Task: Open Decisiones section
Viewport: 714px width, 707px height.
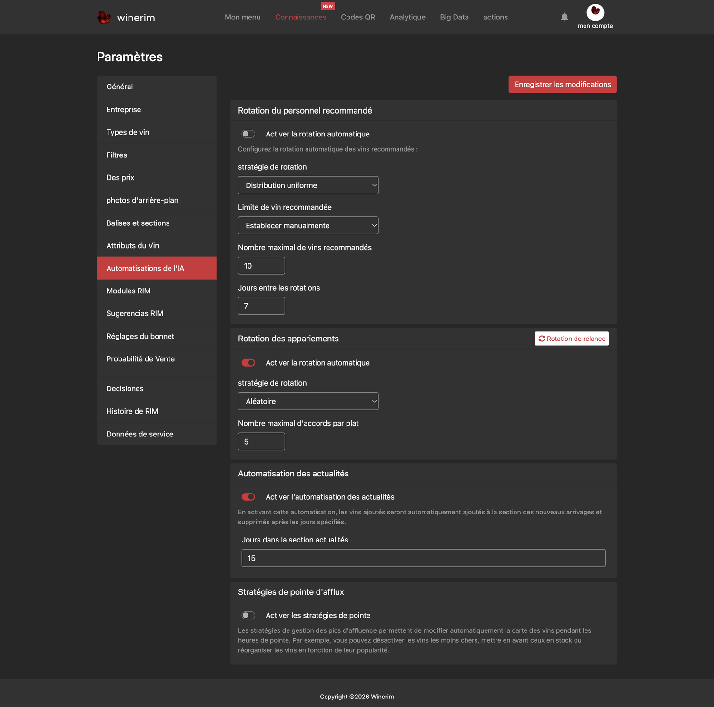Action: (x=157, y=388)
